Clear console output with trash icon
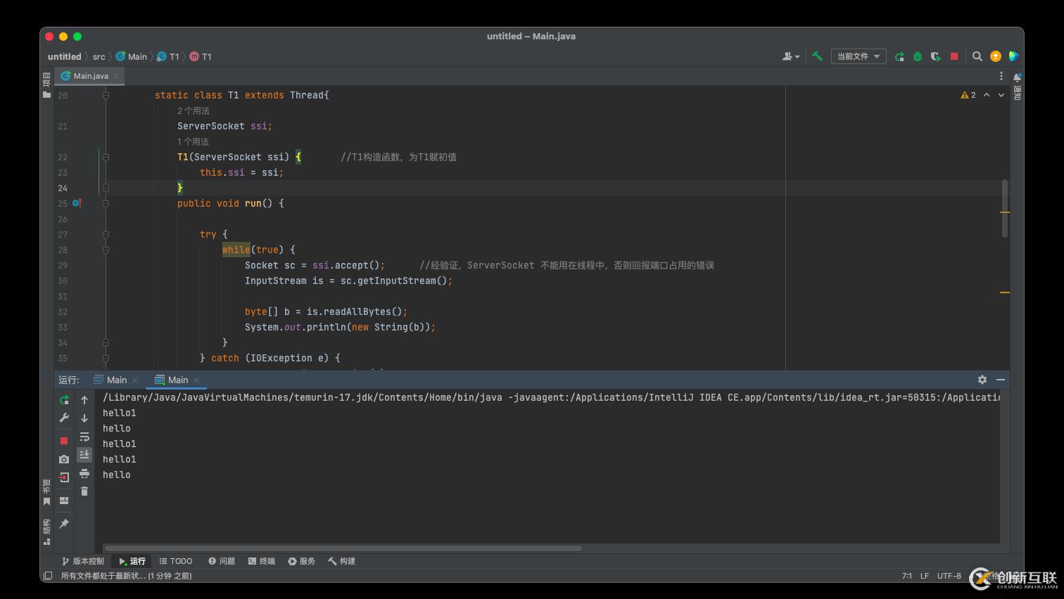 point(84,491)
